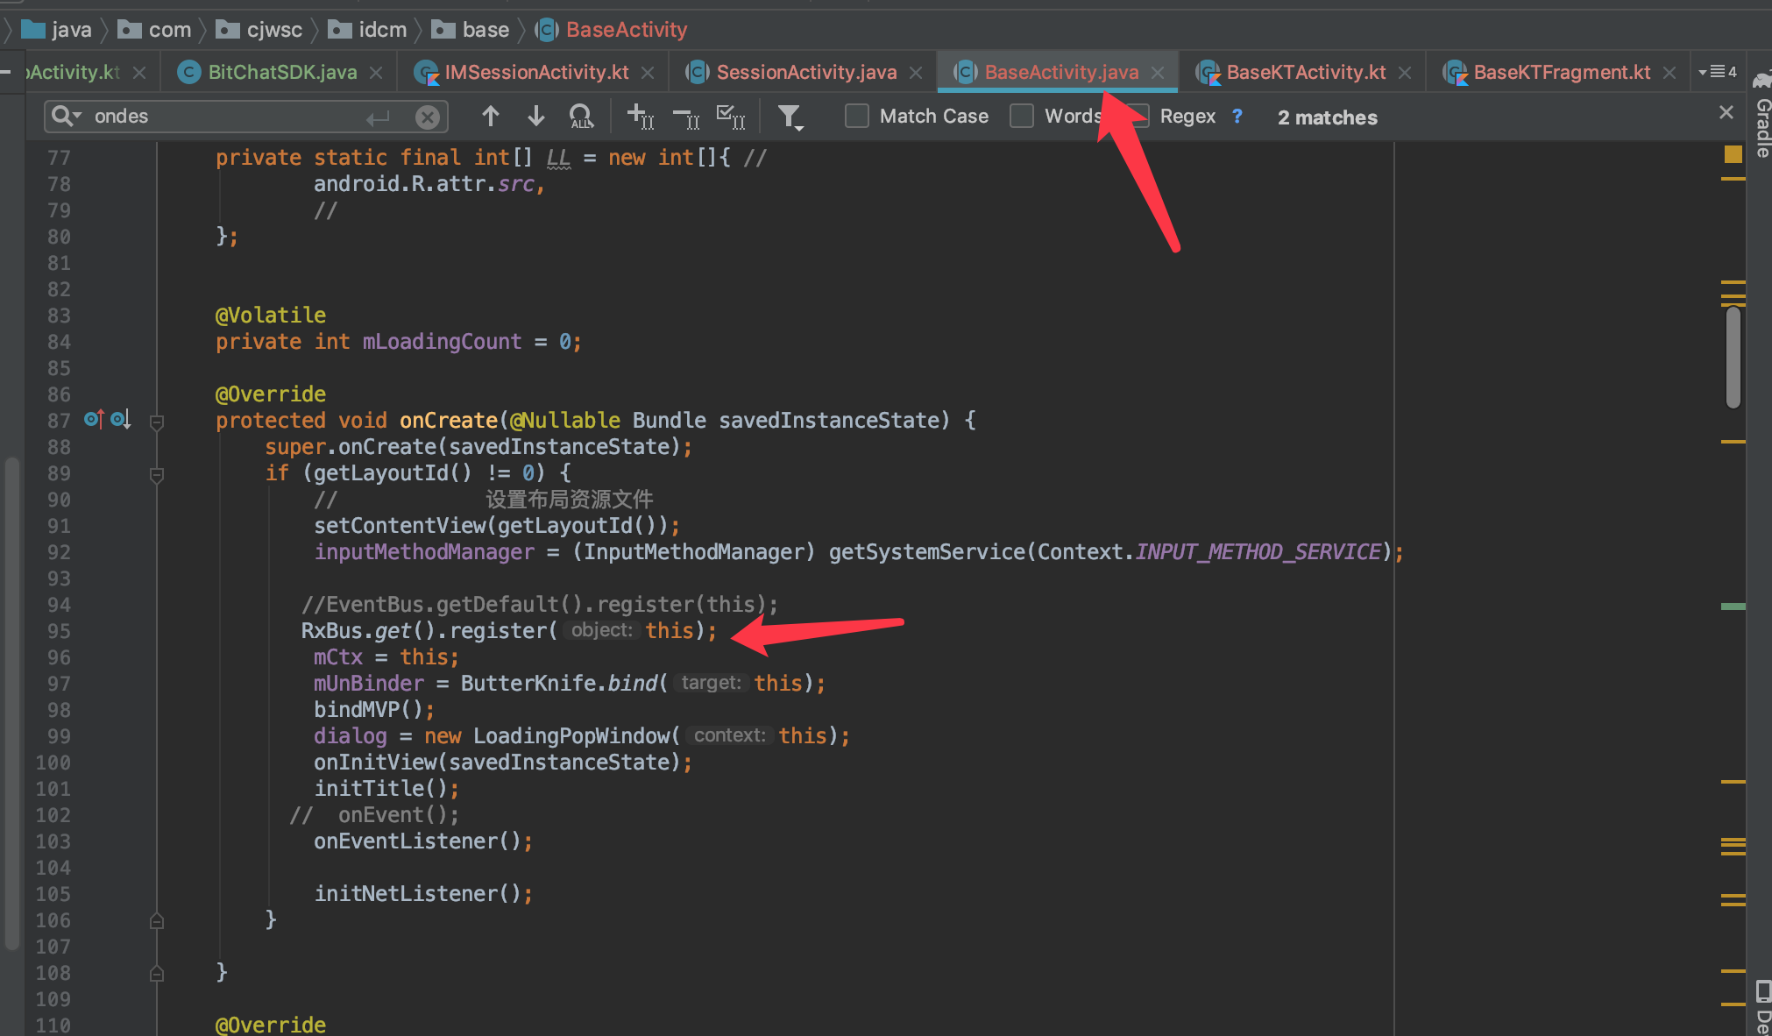This screenshot has width=1772, height=1036.
Task: Switch to the BaseKTFragment.kt tab
Action: pyautogui.click(x=1560, y=72)
